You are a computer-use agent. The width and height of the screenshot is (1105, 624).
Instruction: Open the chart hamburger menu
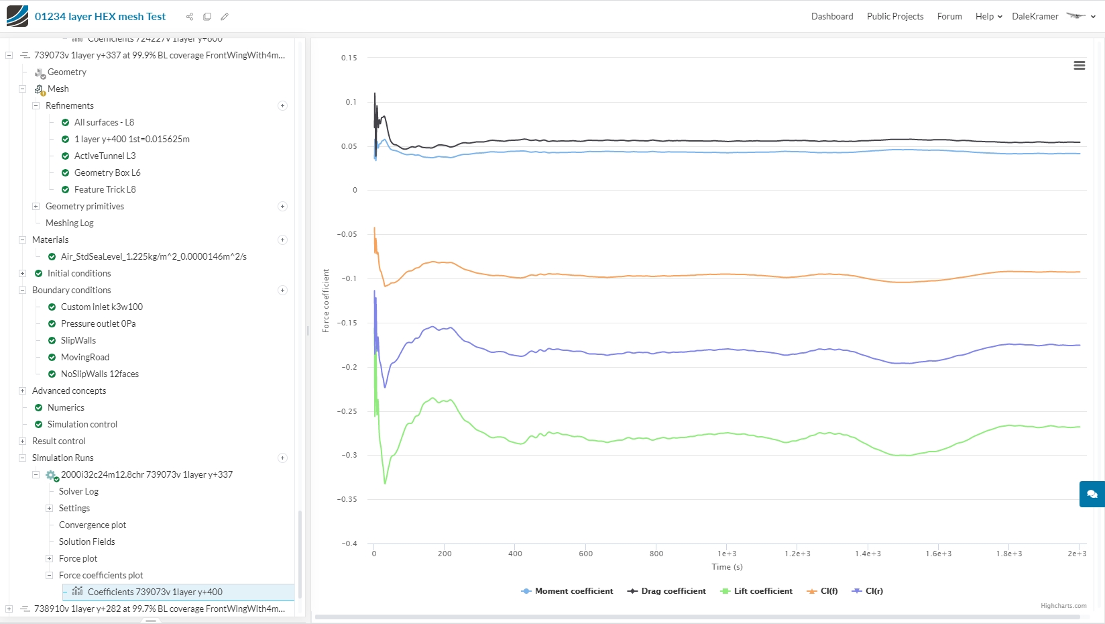coord(1080,66)
